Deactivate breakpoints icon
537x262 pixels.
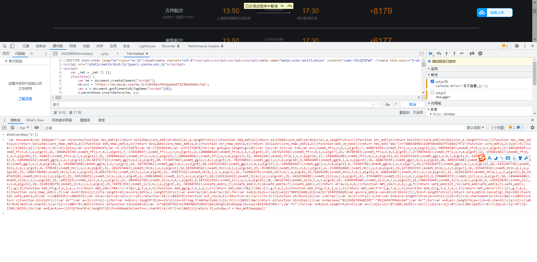coord(472,53)
